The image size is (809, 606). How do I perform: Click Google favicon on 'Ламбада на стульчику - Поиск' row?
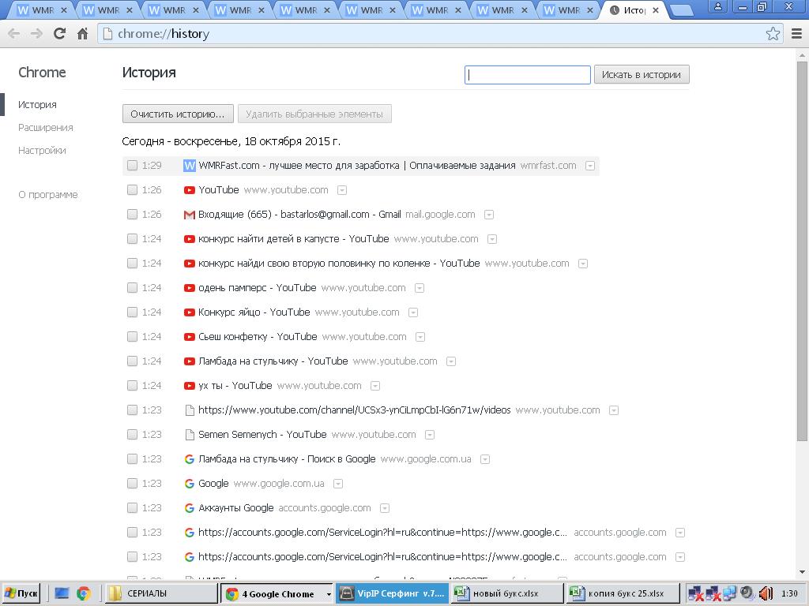(190, 458)
